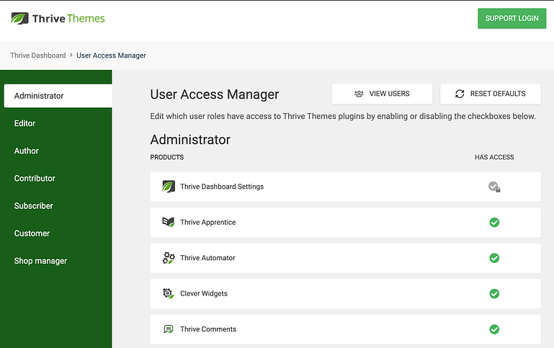Click the HAS ACCESS column header

point(494,157)
